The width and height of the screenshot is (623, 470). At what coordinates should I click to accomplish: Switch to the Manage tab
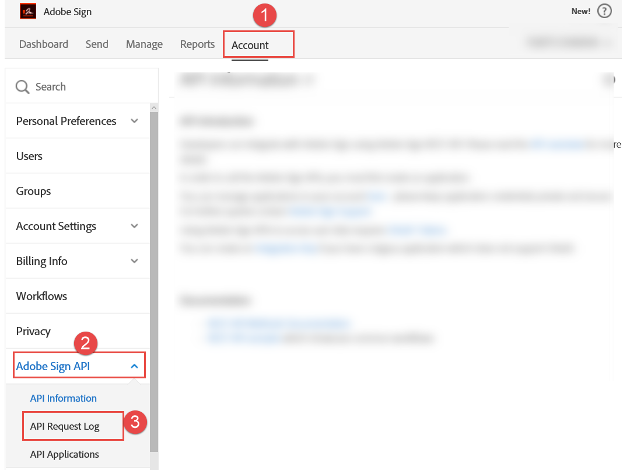click(x=143, y=44)
